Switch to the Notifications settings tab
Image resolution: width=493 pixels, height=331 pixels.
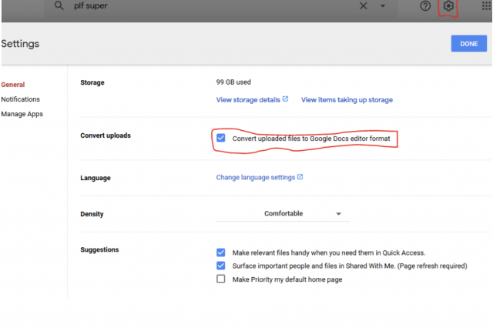(21, 99)
